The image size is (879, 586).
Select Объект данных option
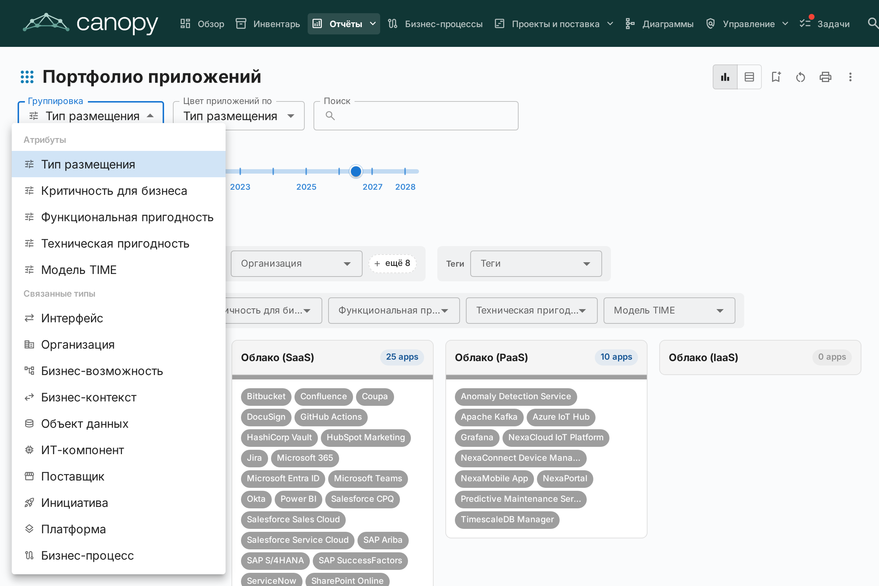tap(118, 423)
